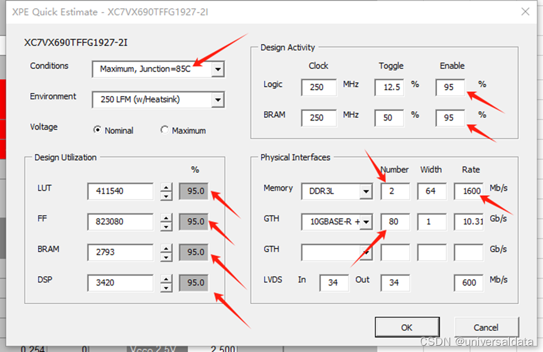Increase FF count with up stepper
Image resolution: width=543 pixels, height=352 pixels.
166,218
